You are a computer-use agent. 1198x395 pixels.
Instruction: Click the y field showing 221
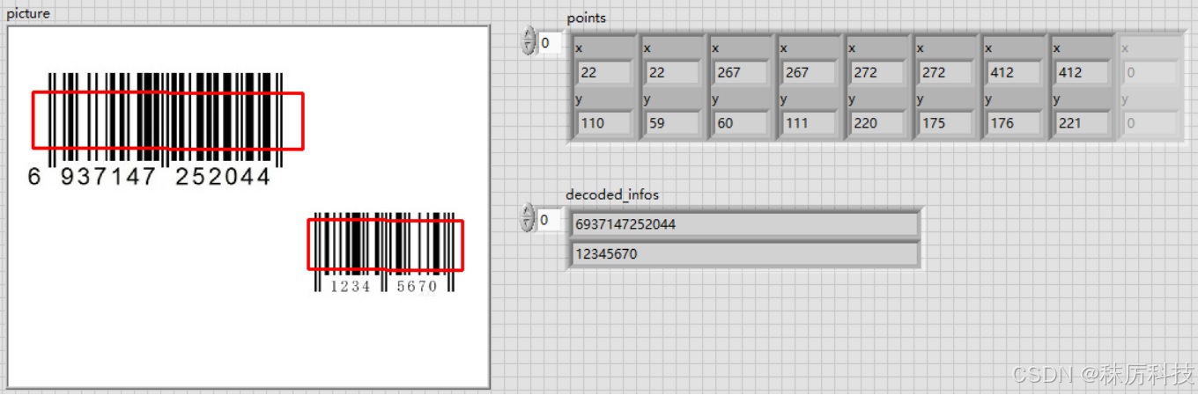tap(1083, 123)
